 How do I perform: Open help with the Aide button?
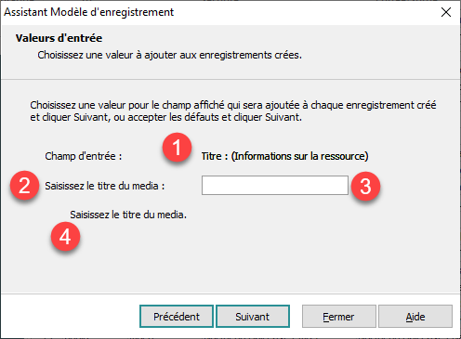[x=415, y=317]
